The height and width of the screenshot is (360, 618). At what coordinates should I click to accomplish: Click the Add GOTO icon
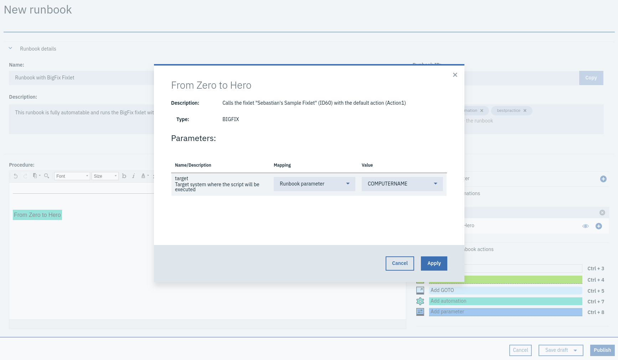[420, 291]
